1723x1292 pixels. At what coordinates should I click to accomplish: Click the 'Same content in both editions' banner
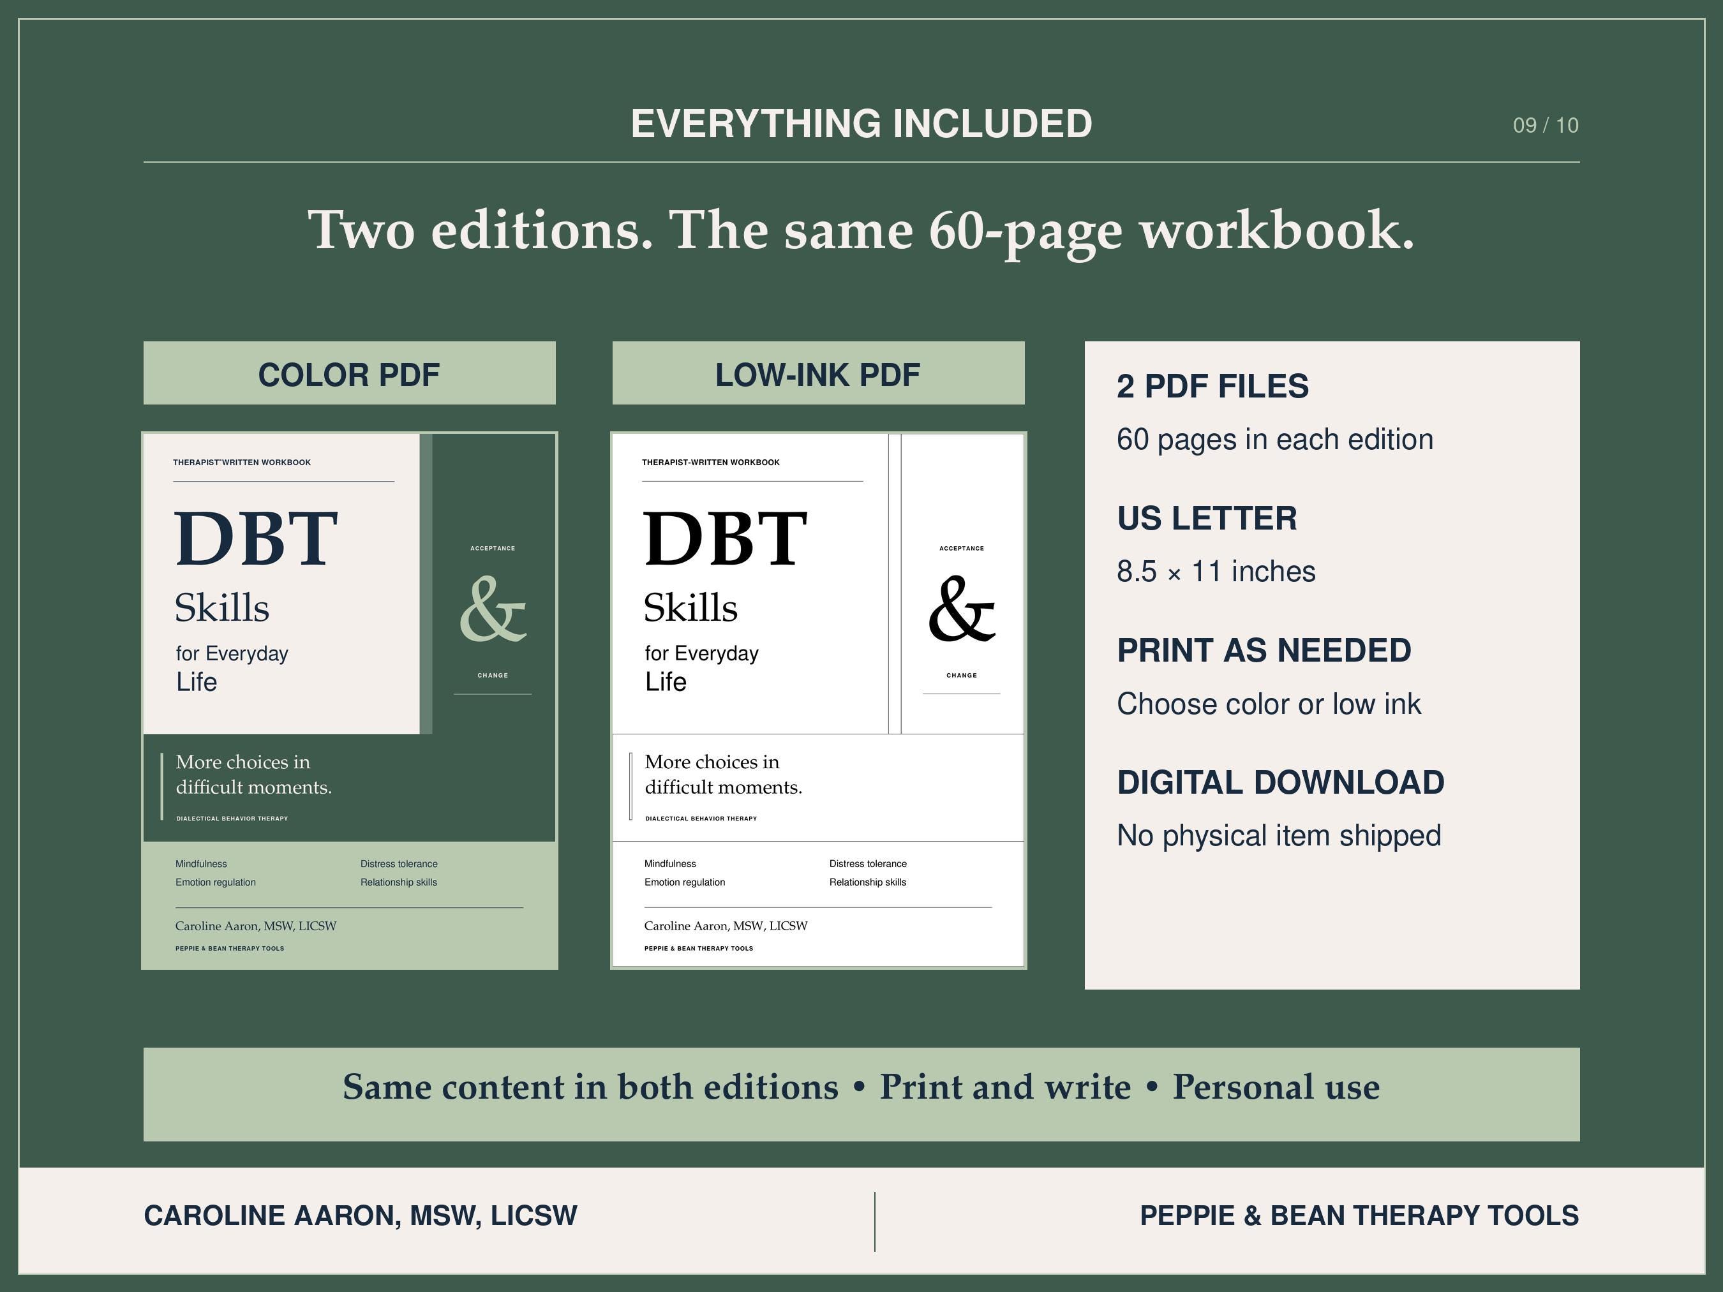pyautogui.click(x=861, y=1094)
